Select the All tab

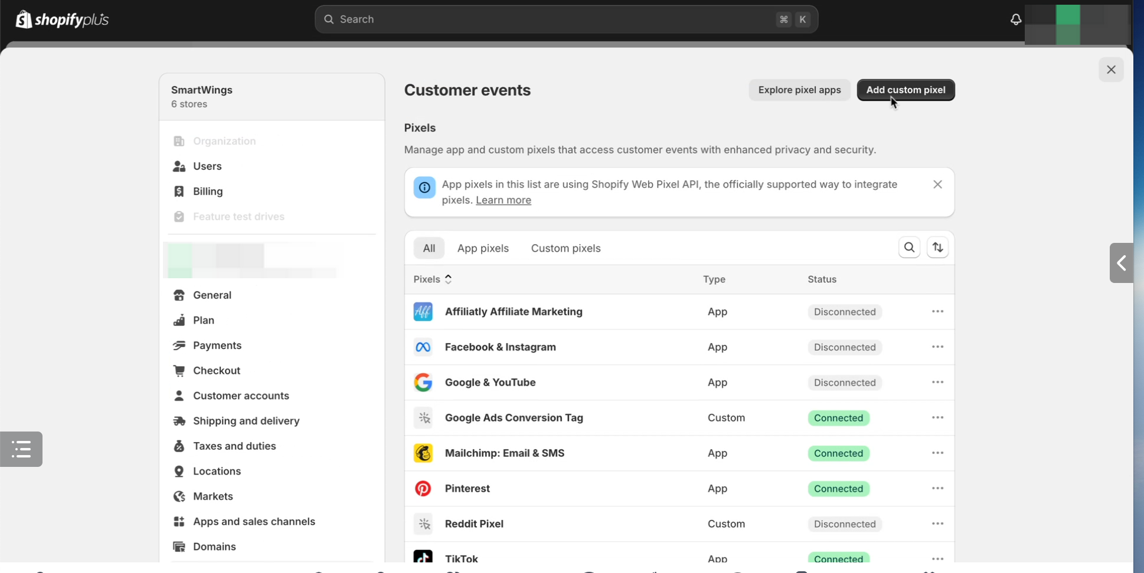(429, 248)
